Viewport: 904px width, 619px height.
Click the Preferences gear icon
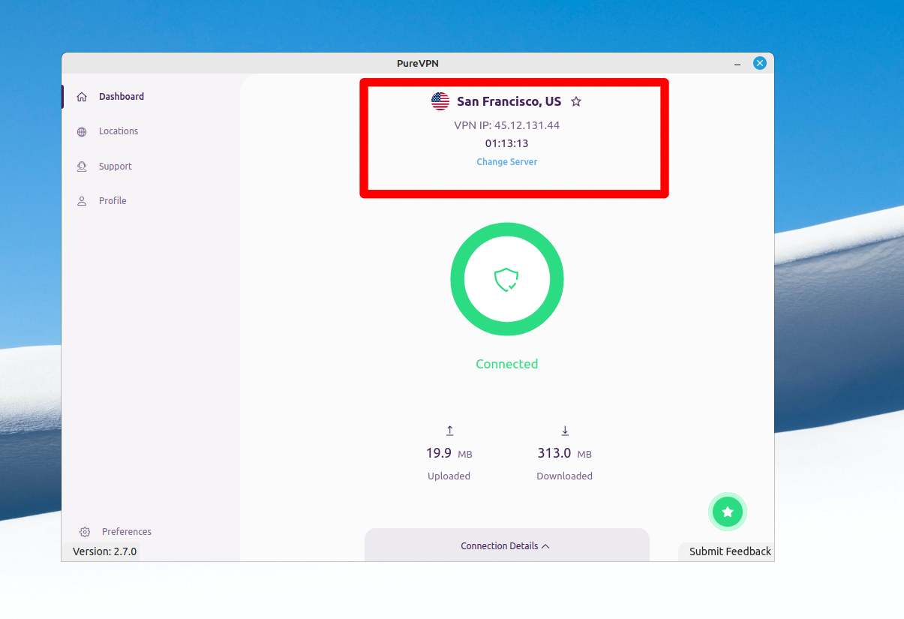coord(85,532)
